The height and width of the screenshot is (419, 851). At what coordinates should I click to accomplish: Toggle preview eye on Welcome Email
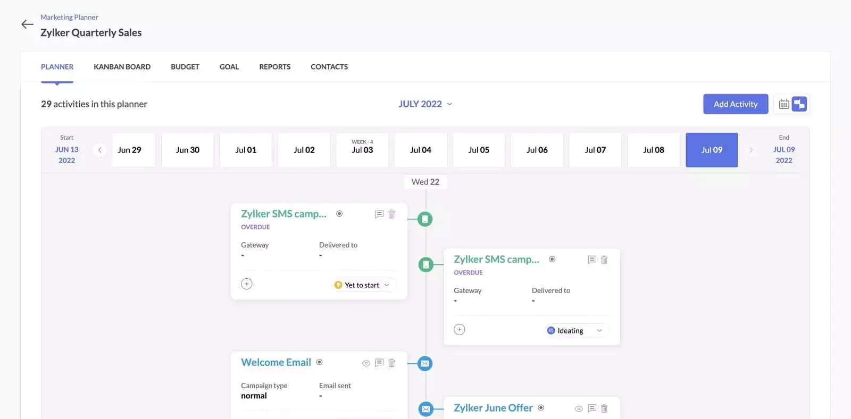(366, 363)
